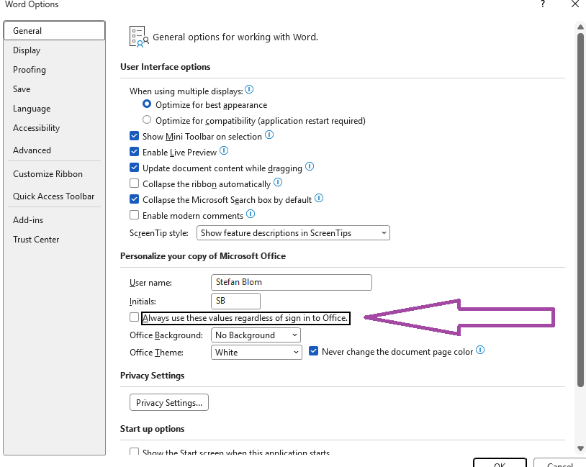This screenshot has width=586, height=467.
Task: Open the ScreenTip style dropdown
Action: pyautogui.click(x=294, y=233)
